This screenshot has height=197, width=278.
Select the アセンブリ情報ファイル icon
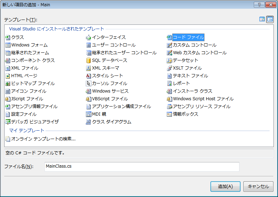click(8, 107)
